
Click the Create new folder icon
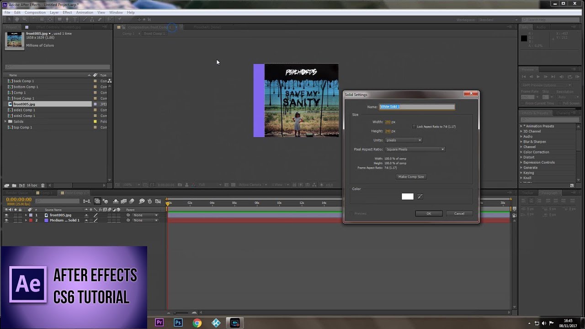pyautogui.click(x=14, y=186)
